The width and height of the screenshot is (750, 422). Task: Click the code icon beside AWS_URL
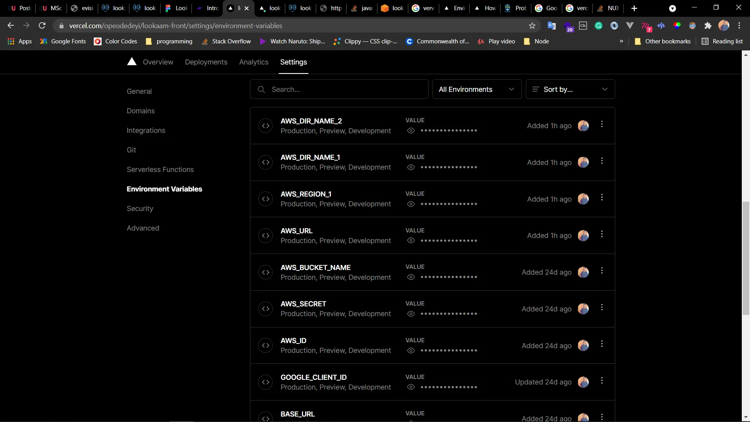point(266,236)
